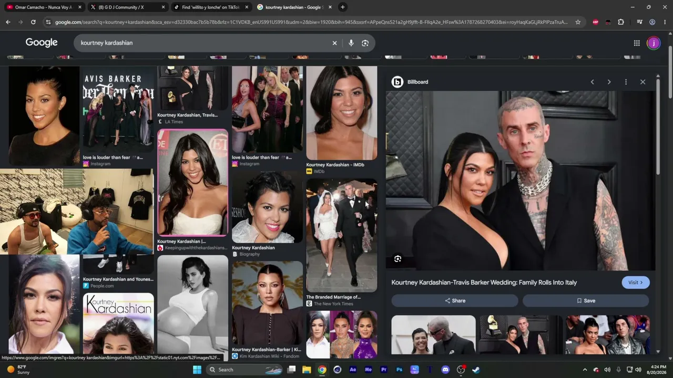Click the page's vertical scrollbar thumb

coord(670,71)
